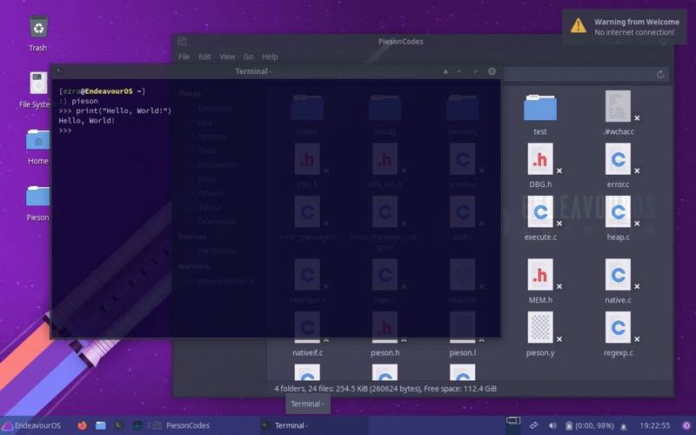Click the pieson.l file name
Screen dimensions: 696x435
(x=463, y=353)
